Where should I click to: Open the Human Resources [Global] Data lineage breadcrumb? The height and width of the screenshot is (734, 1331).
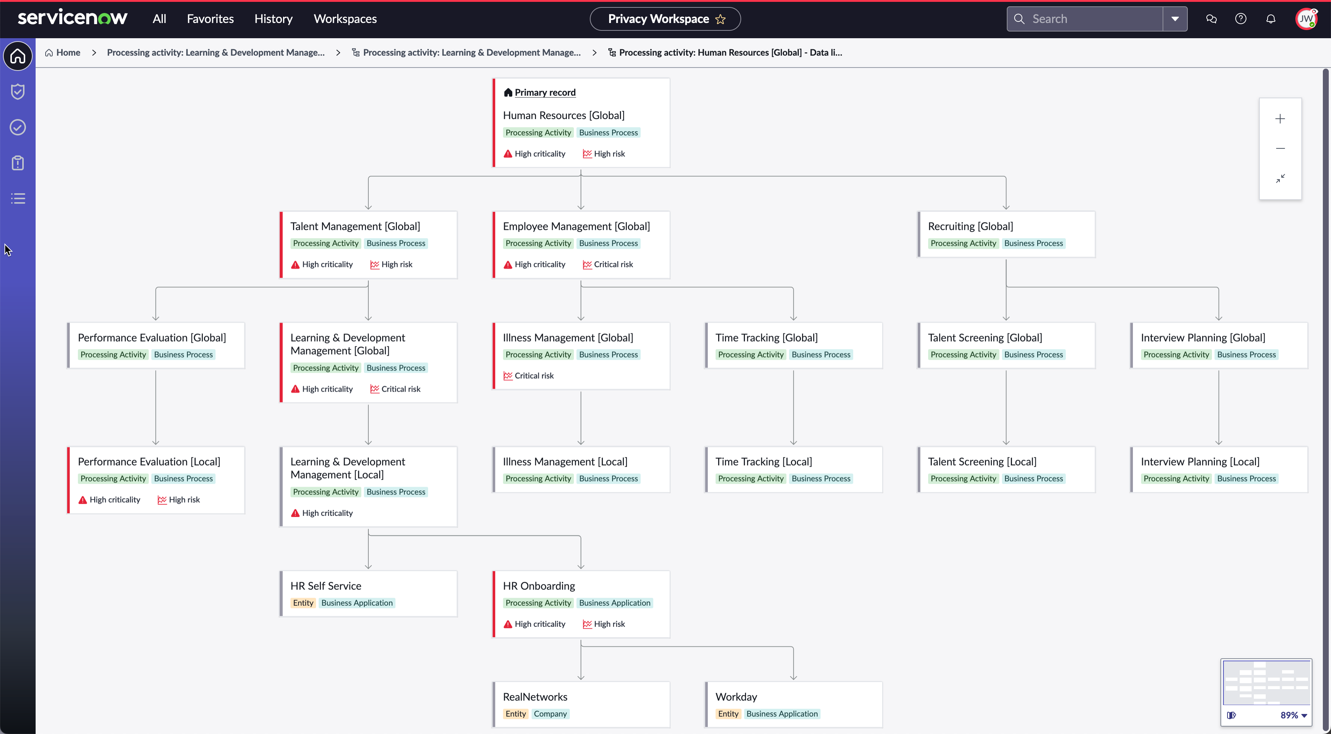tap(725, 53)
